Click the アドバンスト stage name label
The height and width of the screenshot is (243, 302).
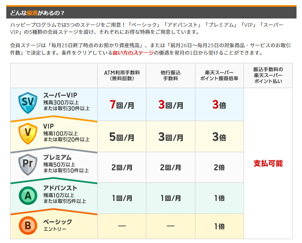pyautogui.click(x=60, y=188)
